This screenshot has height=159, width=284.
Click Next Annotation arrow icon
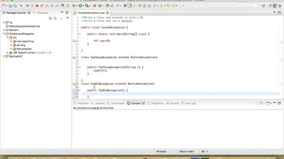(x=155, y=6)
